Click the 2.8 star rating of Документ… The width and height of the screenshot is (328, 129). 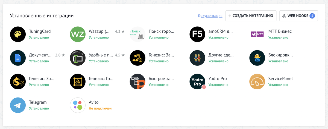tap(60, 55)
